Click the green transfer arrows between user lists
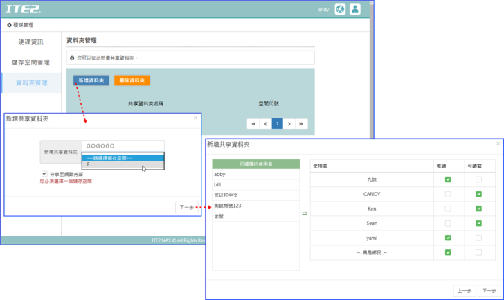Image resolution: width=504 pixels, height=300 pixels. click(x=305, y=213)
